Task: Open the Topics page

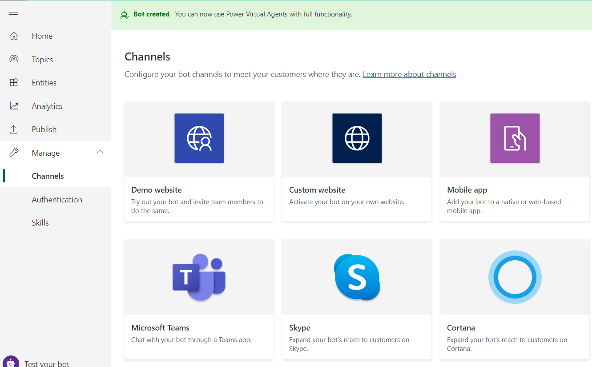Action: point(42,60)
